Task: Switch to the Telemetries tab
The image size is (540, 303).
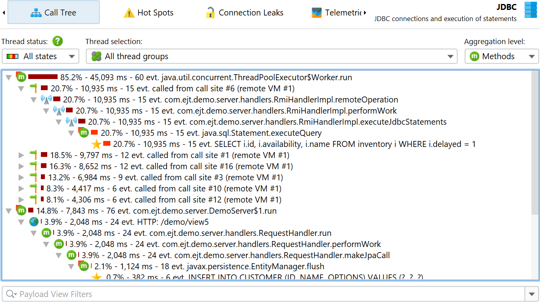Action: [x=336, y=13]
